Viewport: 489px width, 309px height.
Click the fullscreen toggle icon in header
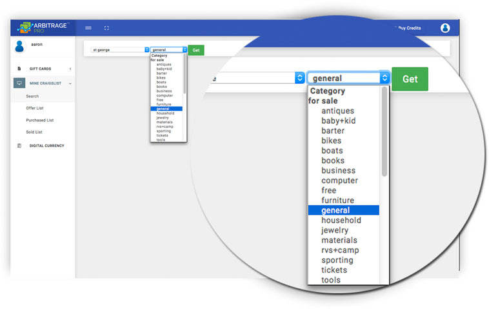click(106, 28)
